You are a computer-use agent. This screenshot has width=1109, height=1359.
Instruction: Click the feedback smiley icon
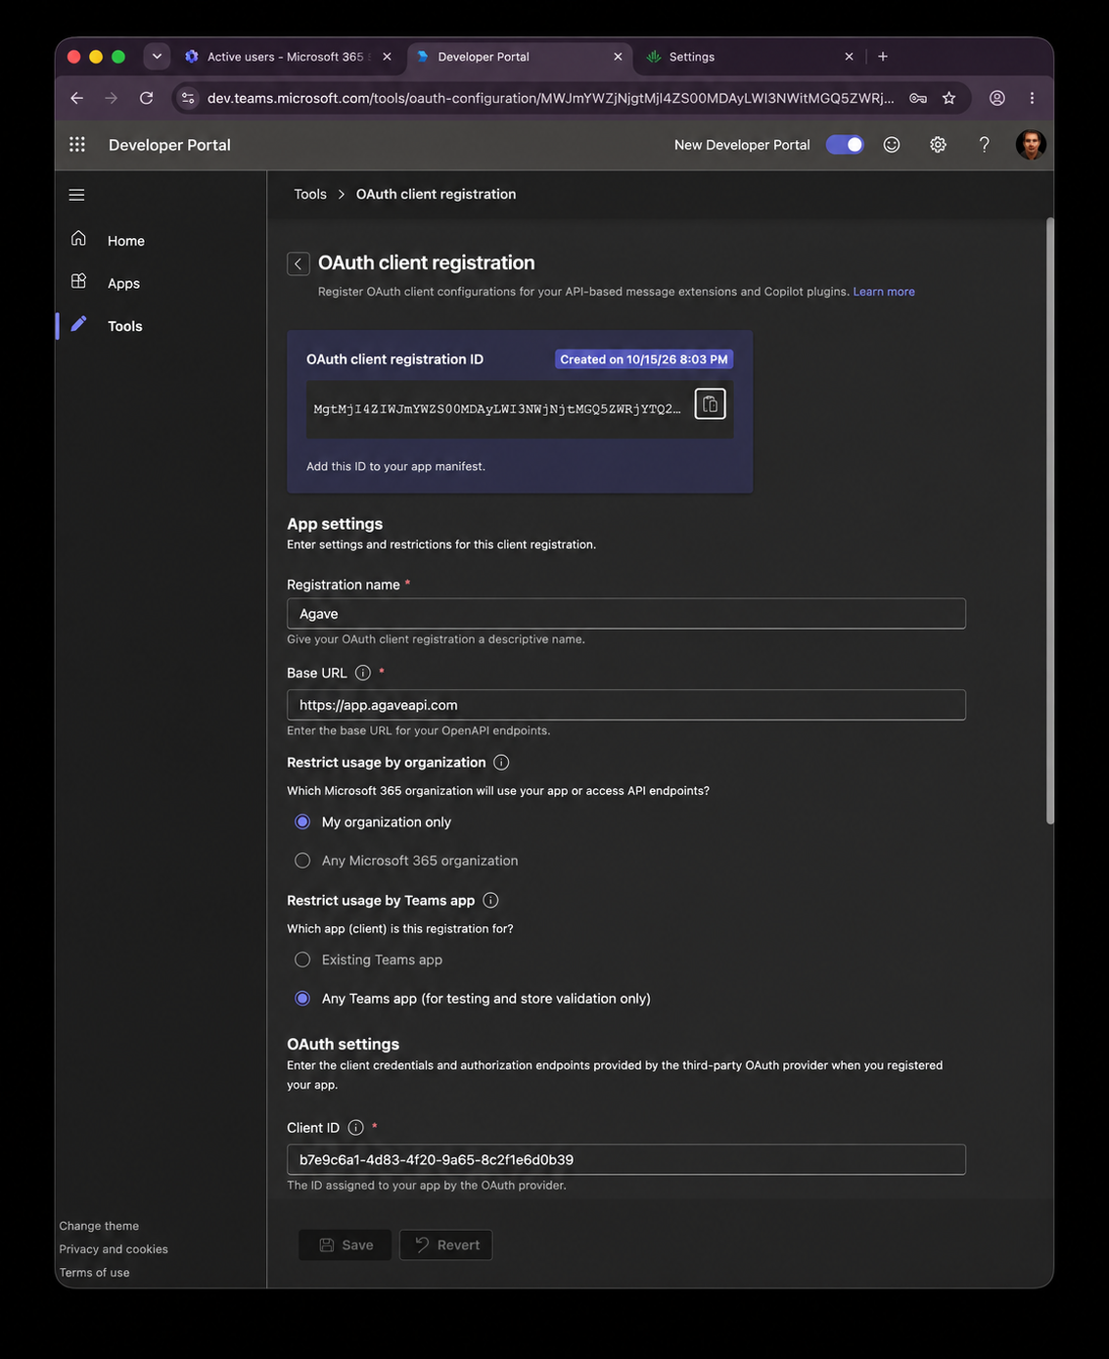[892, 145]
